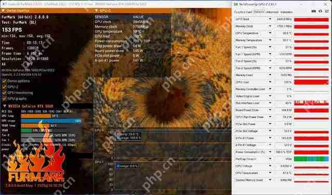
Task: Open the Board Power Draw dropdown arrow
Action: (270, 110)
